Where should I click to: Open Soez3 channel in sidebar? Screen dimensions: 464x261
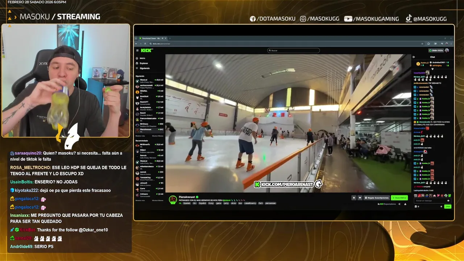pos(149,113)
